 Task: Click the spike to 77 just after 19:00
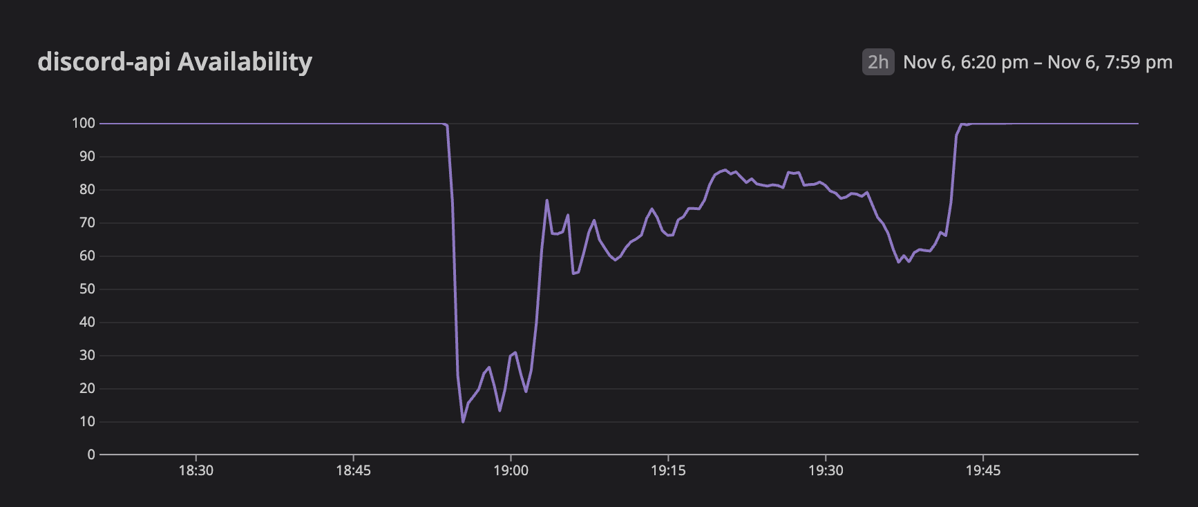546,200
